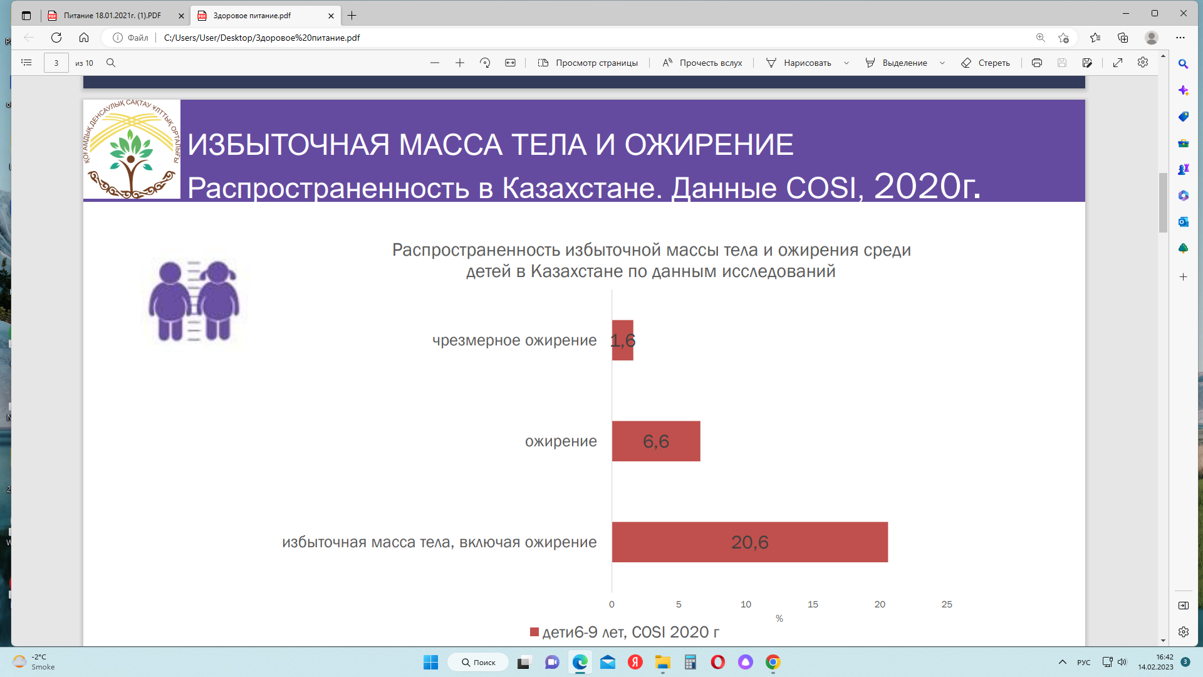Expand Нарисовать drawing options dropdown

(x=846, y=63)
